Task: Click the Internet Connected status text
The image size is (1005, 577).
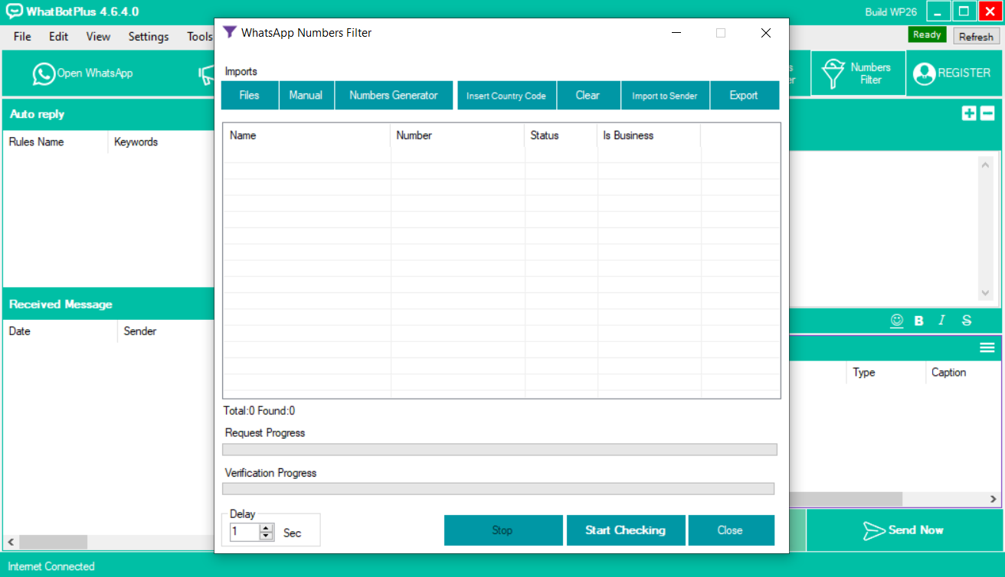Action: [51, 566]
